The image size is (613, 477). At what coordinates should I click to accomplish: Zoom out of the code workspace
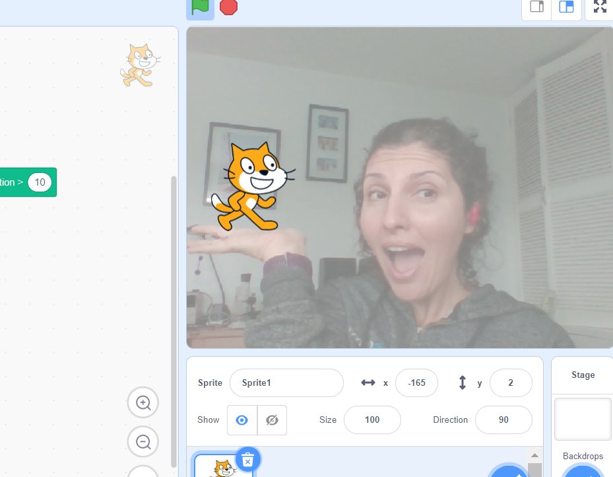[143, 442]
